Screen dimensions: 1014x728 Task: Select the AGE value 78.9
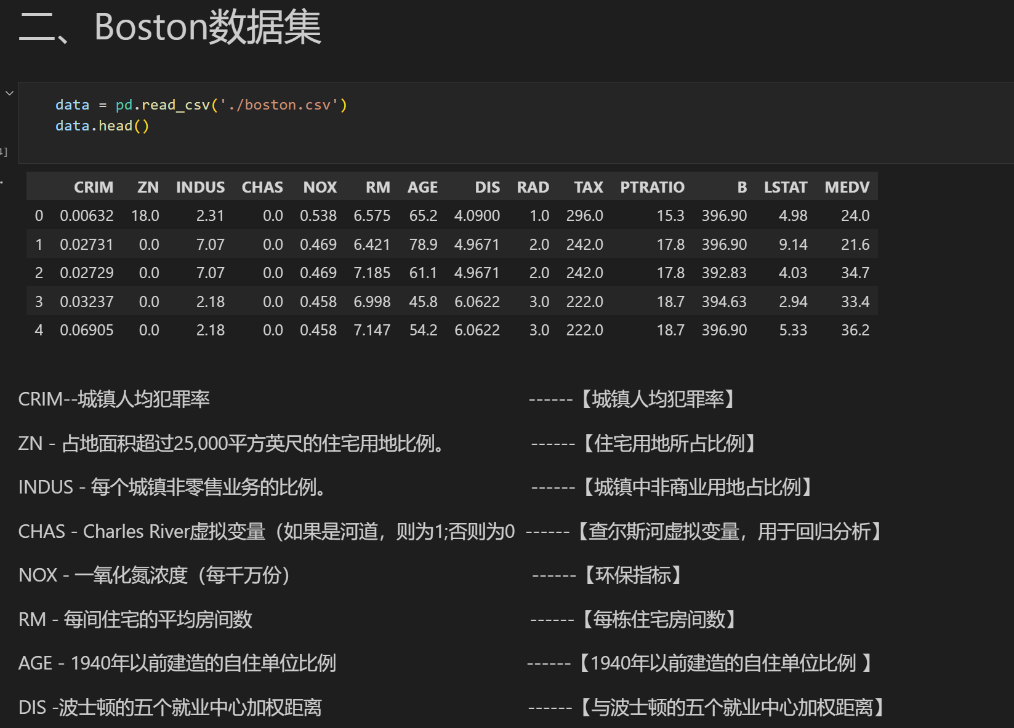click(424, 245)
